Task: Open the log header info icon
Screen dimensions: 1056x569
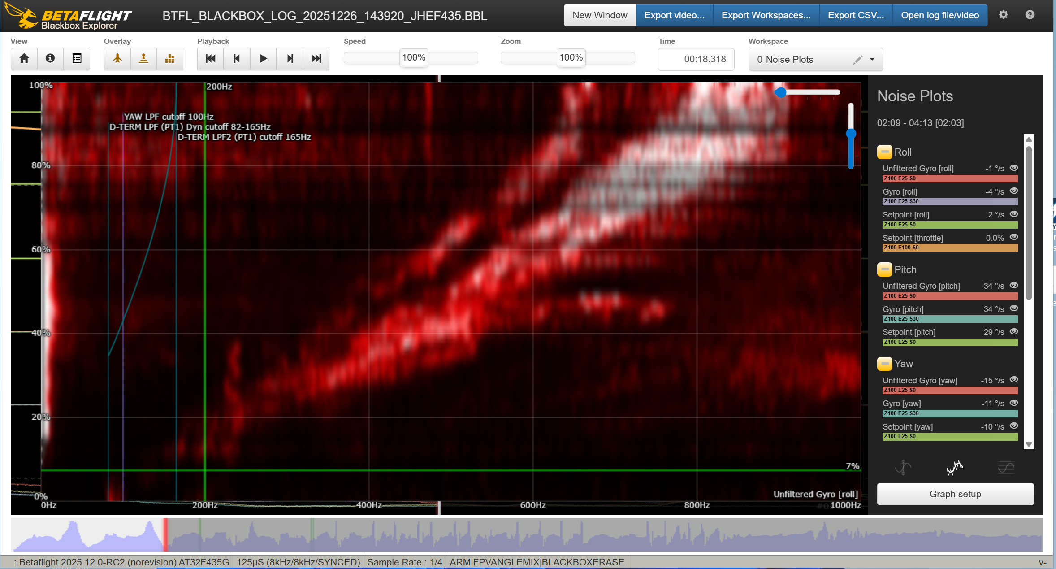Action: pyautogui.click(x=50, y=59)
